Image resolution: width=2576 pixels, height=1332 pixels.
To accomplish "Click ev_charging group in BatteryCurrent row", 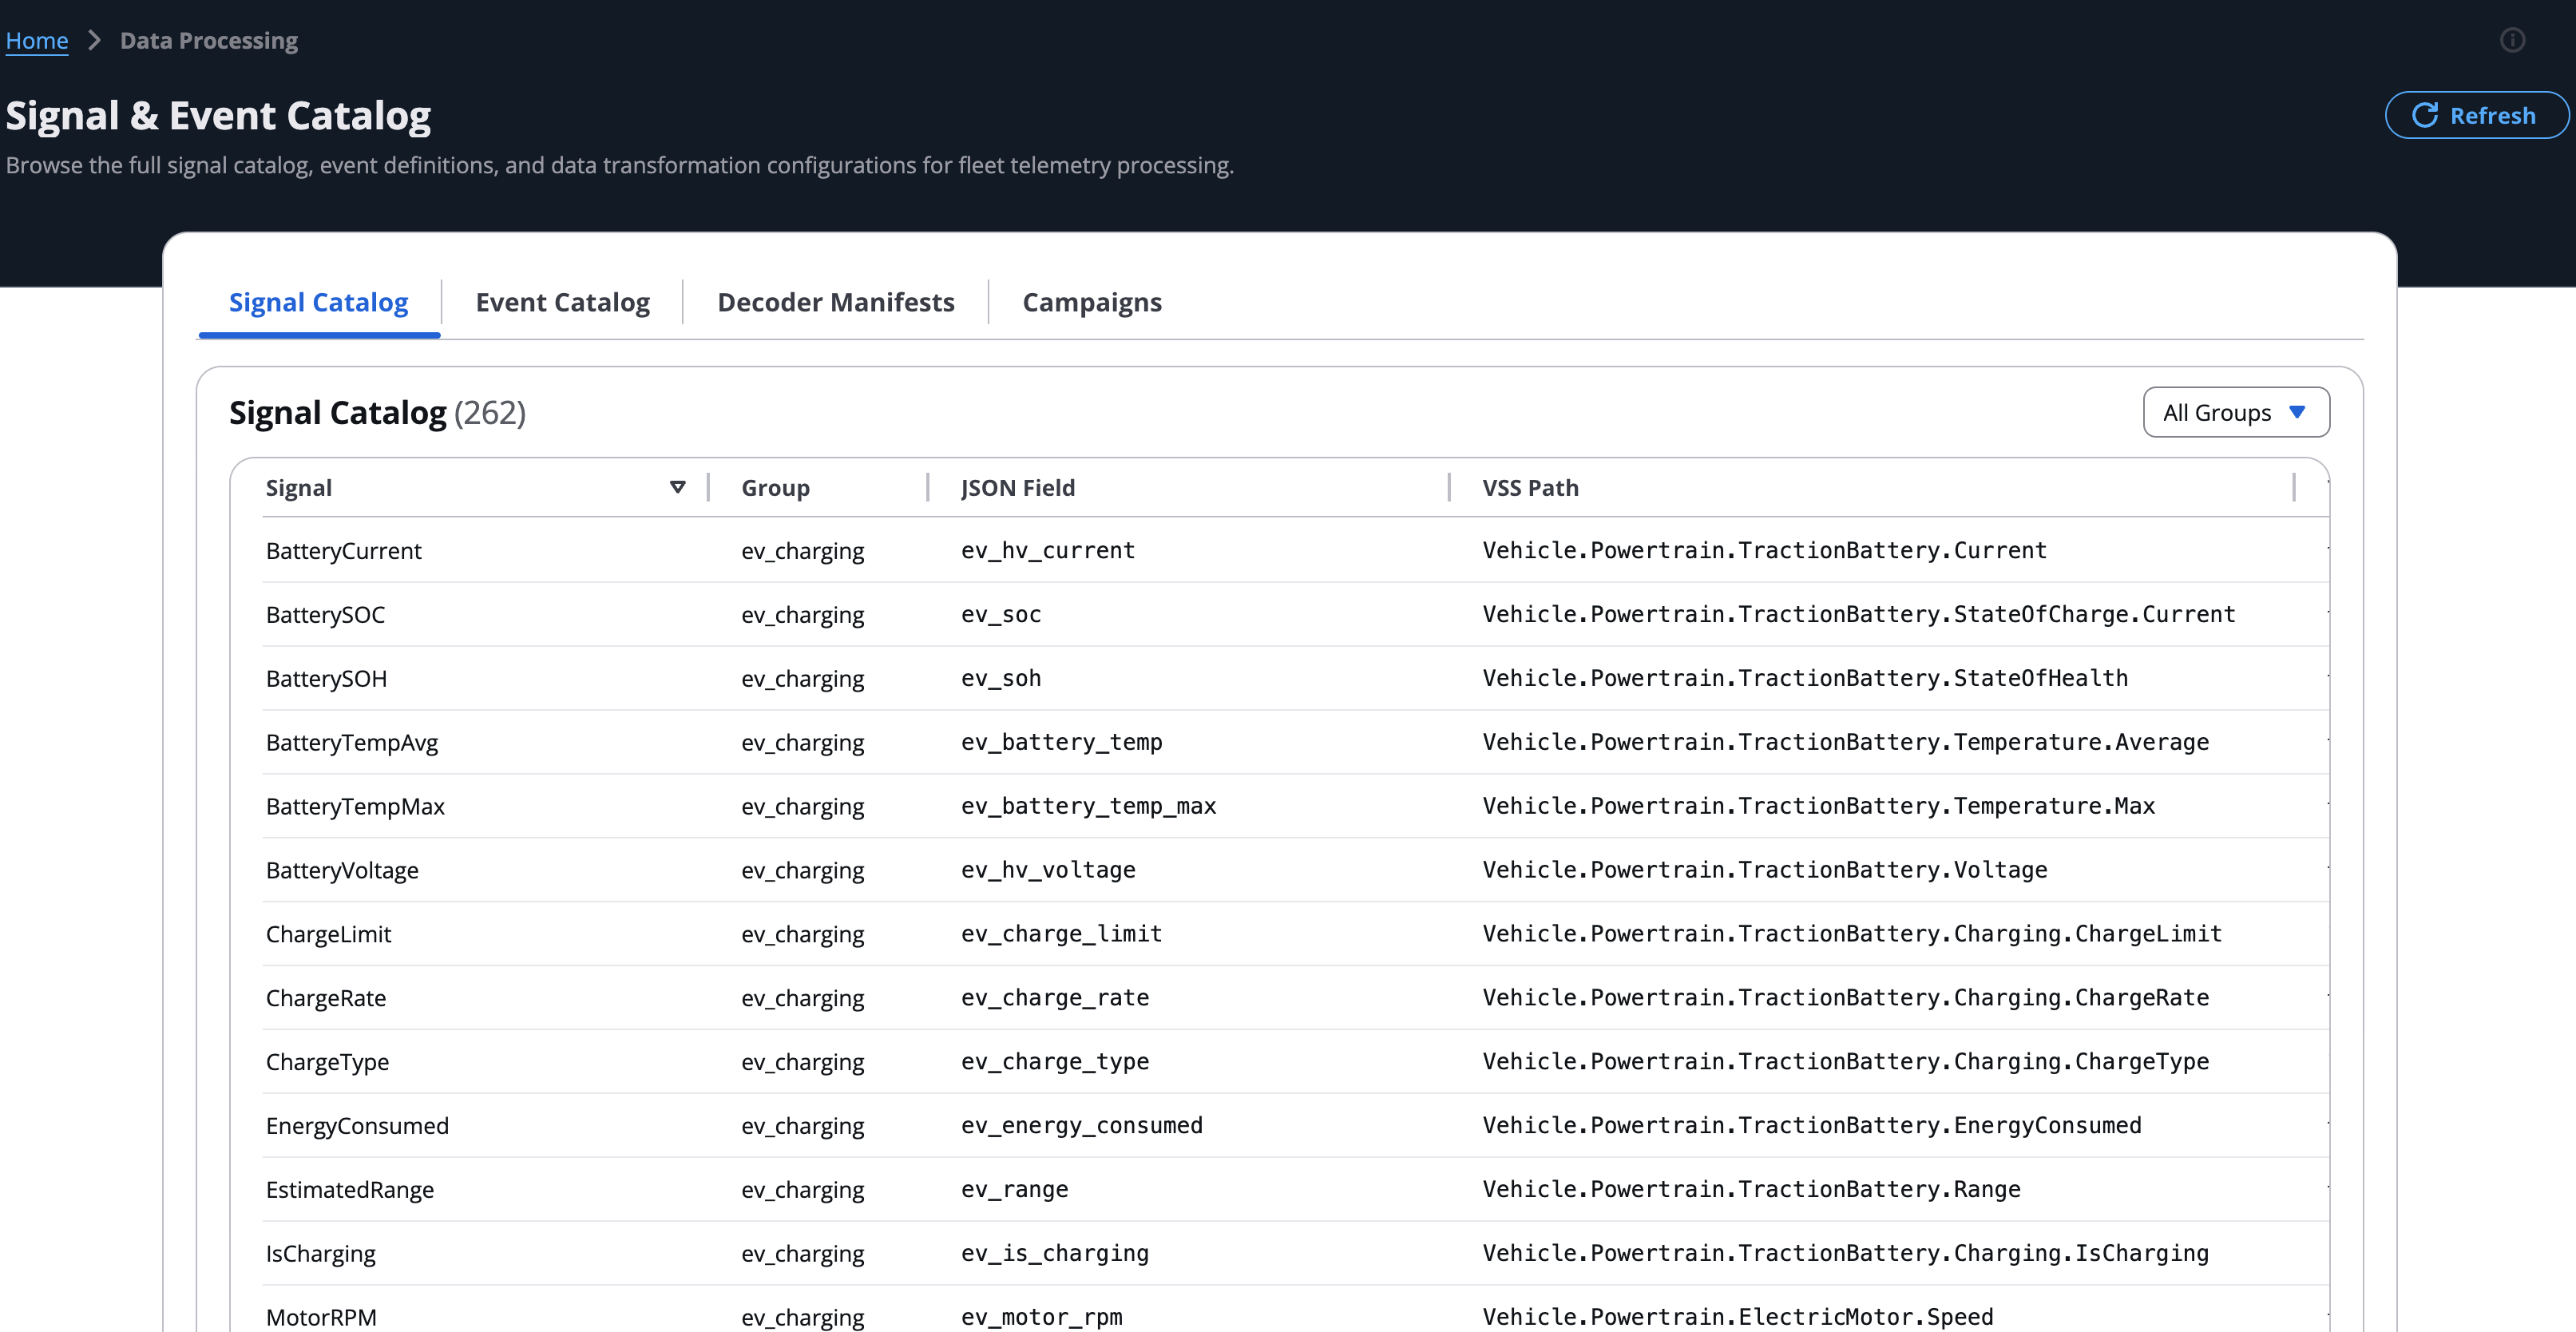I will (x=802, y=550).
